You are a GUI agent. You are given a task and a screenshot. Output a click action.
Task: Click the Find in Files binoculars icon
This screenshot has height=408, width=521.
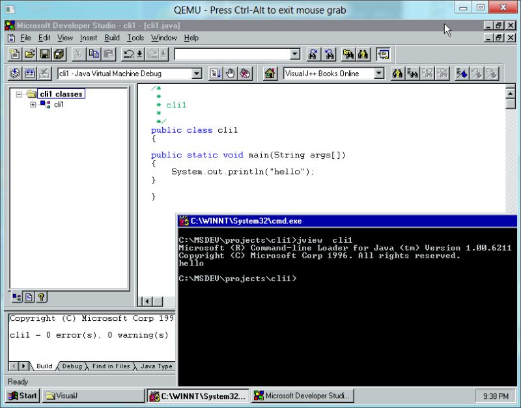pyautogui.click(x=349, y=55)
